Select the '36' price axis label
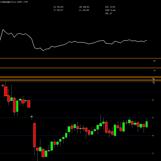This screenshot has width=161, height=161. 153,136
